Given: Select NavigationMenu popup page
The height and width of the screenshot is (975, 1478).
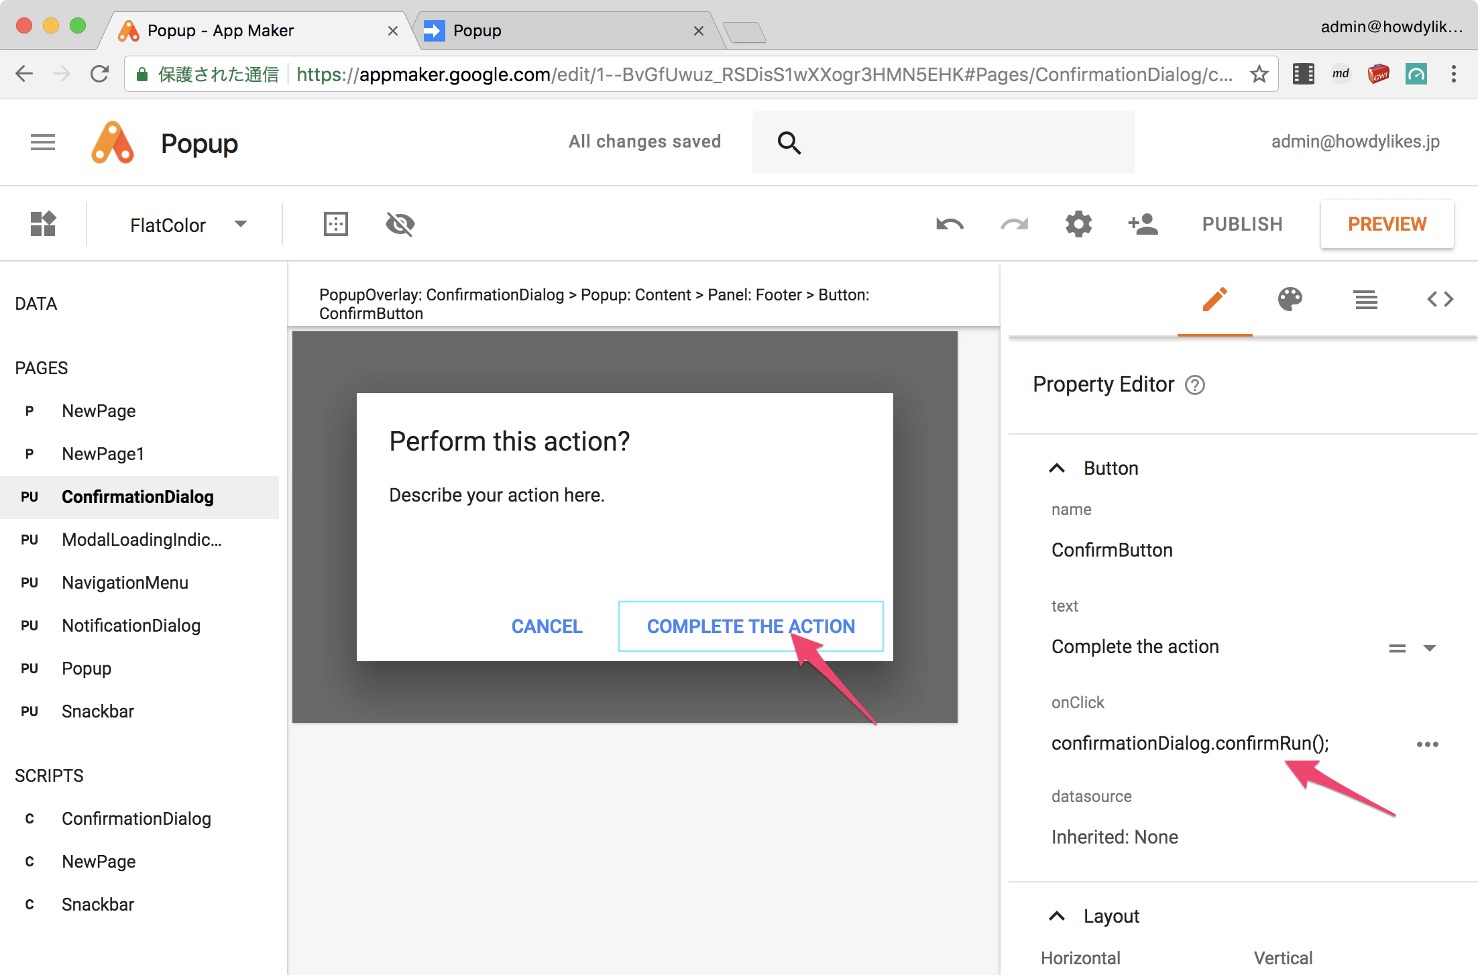Looking at the screenshot, I should pyautogui.click(x=139, y=583).
